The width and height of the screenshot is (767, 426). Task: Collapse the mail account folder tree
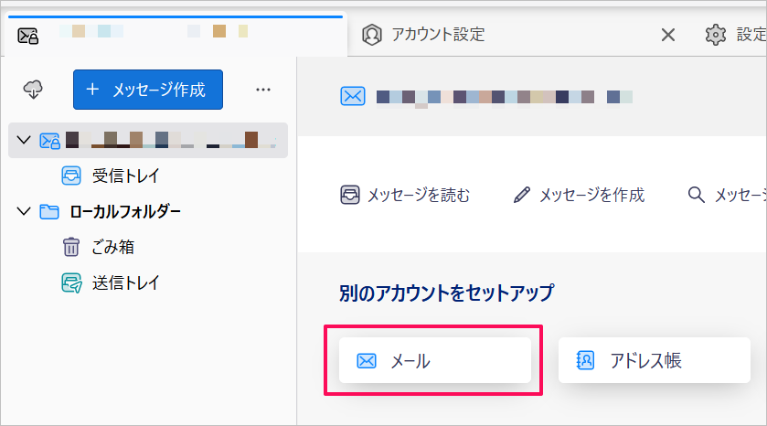24,141
